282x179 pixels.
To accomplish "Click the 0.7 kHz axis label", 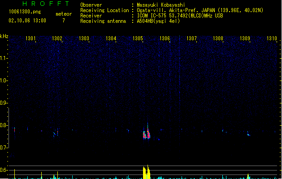I will [4, 148].
